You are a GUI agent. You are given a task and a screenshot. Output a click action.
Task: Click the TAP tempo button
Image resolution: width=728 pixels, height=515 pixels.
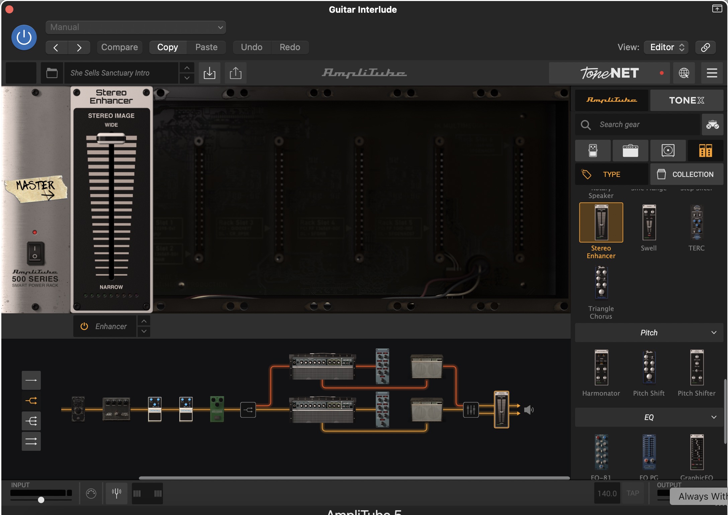(633, 493)
